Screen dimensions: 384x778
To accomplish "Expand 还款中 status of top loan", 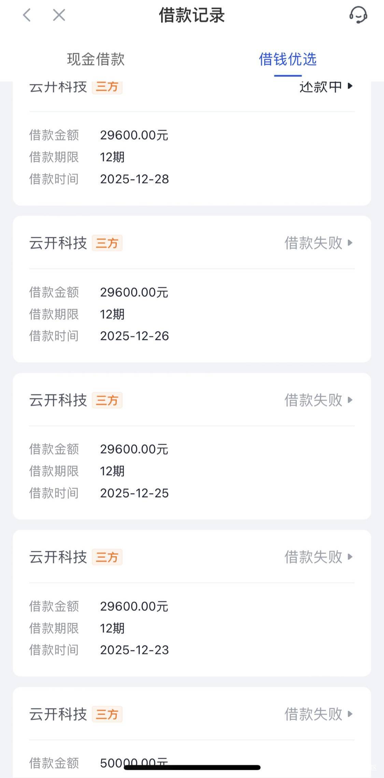I will tap(326, 87).
